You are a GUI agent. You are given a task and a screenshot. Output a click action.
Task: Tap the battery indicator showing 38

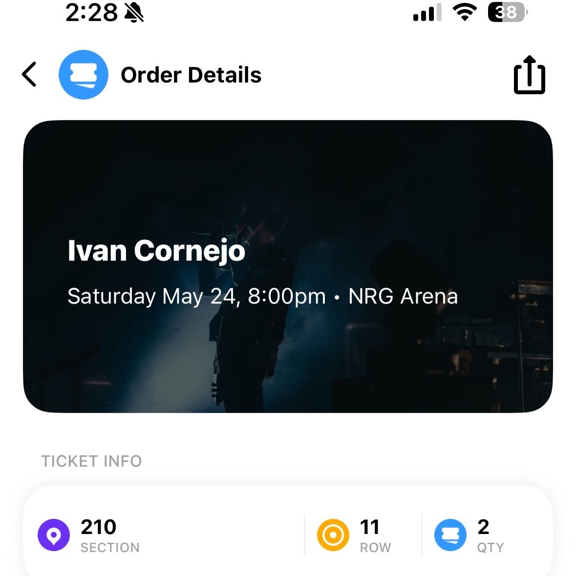click(508, 13)
